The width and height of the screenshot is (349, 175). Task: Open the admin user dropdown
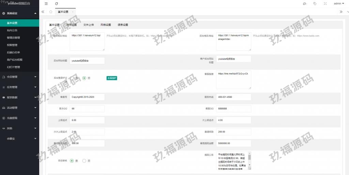[339, 4]
